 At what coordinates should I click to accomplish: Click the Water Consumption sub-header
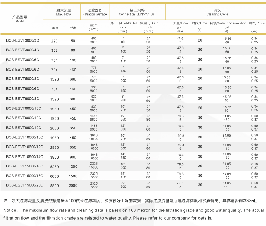point(228,27)
